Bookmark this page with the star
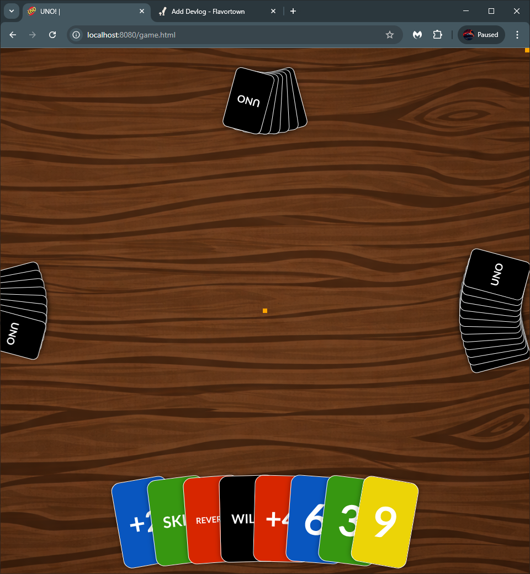The width and height of the screenshot is (530, 574). tap(390, 35)
